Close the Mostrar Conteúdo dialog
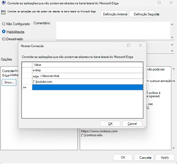This screenshot has height=164, width=177. [140, 45]
